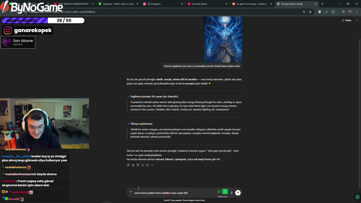This screenshot has height=203, width=361.
Task: Give the response a thumbs down
Action: (138, 165)
